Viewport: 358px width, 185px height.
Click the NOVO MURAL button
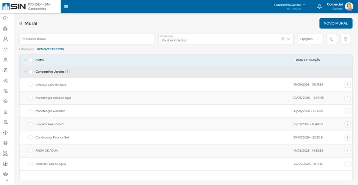(336, 23)
